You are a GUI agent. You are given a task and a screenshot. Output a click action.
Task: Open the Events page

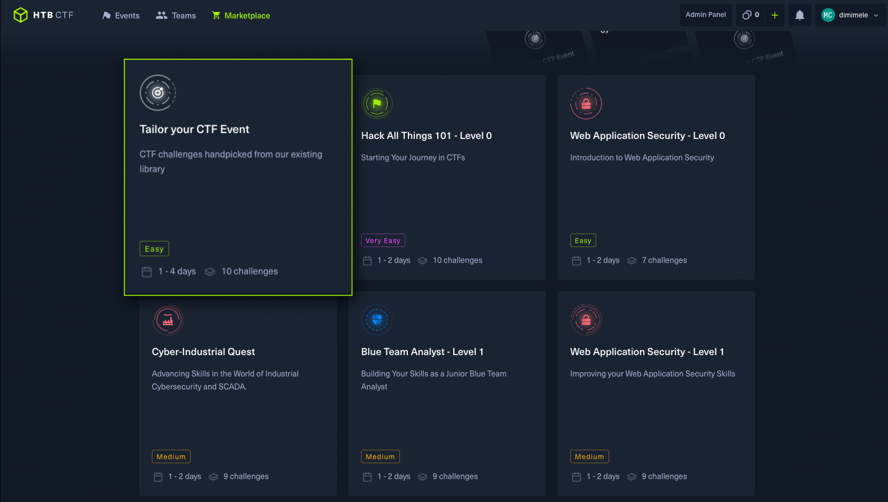point(121,15)
